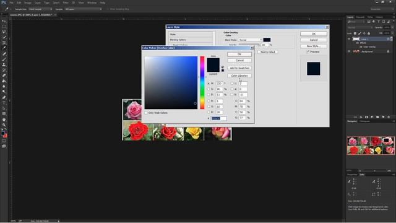Click the Navigator roses thumbnail
This screenshot has height=223, width=396.
pos(371,146)
